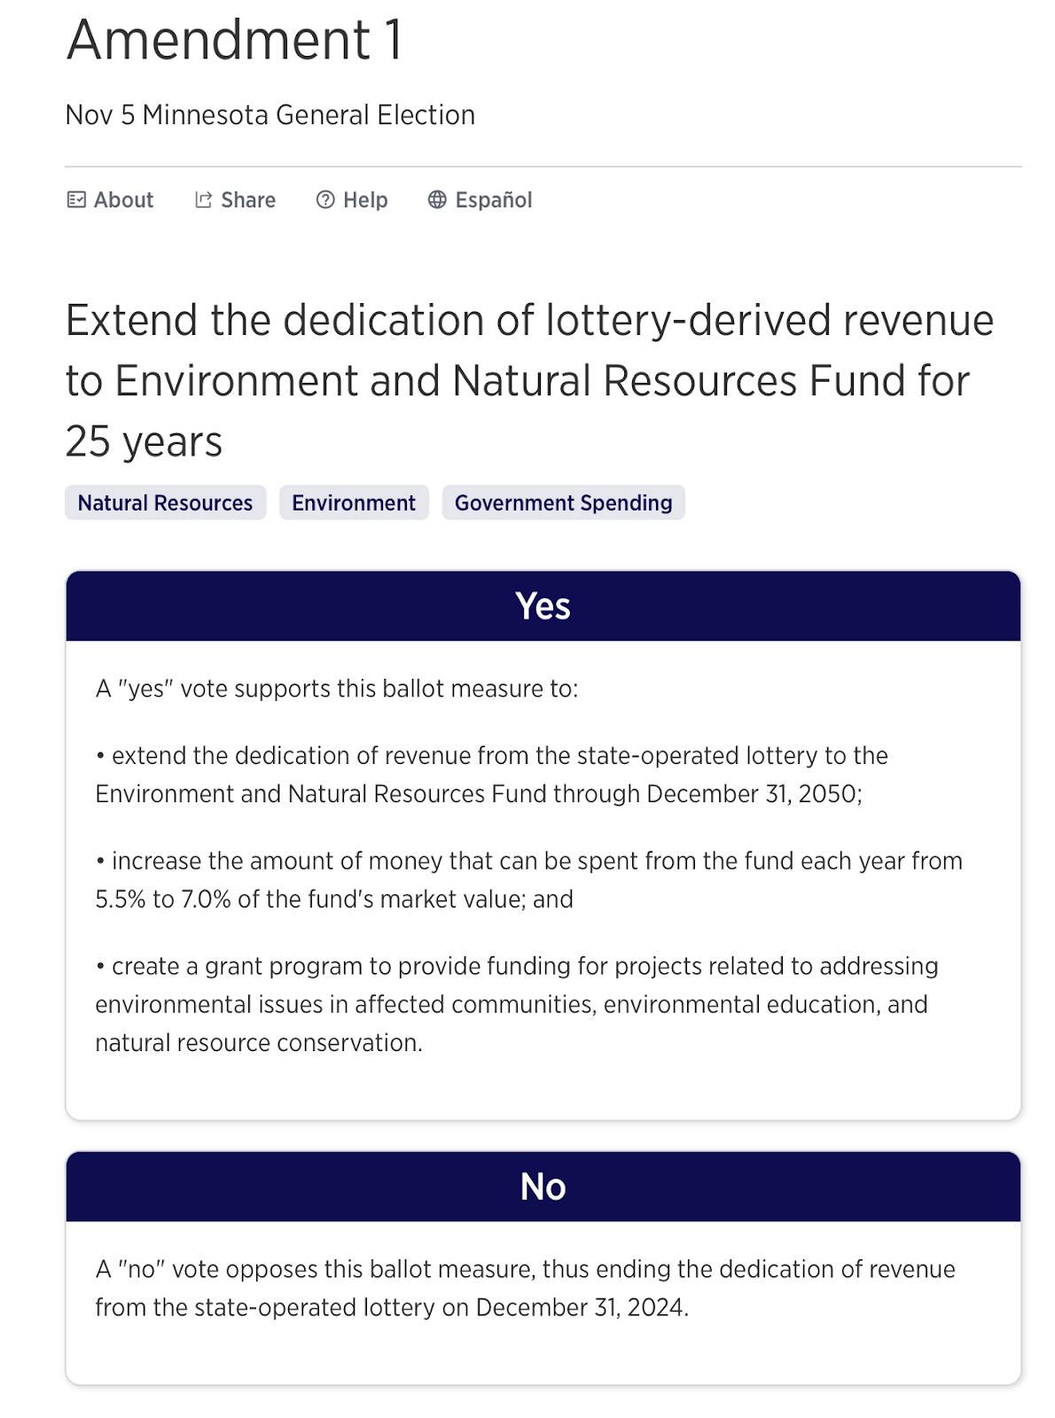Click the No card header
The height and width of the screenshot is (1418, 1055).
coord(543,1187)
